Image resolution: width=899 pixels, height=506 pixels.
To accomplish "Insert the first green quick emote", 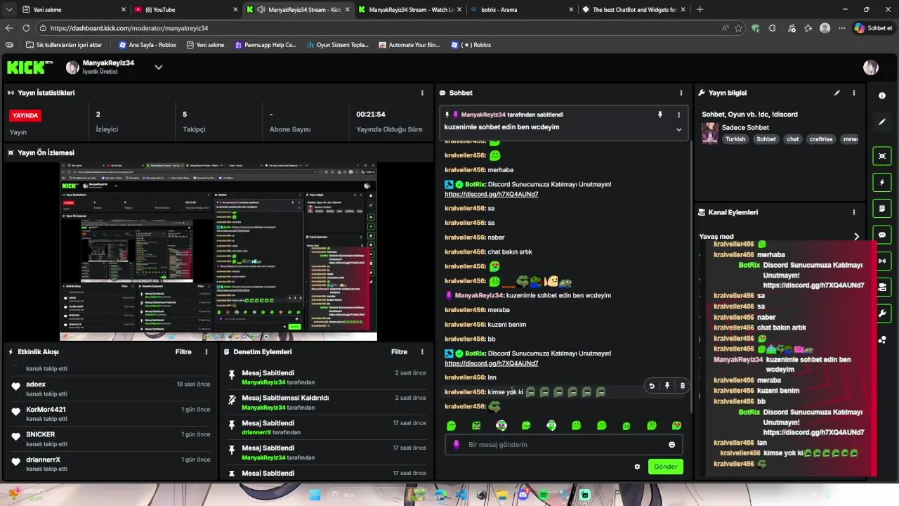I will [x=451, y=426].
